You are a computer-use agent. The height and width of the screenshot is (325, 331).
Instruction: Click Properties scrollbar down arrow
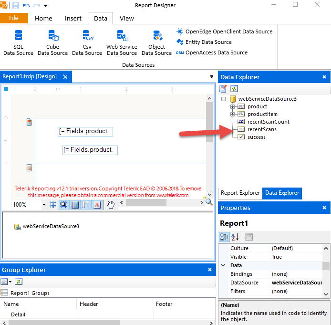coord(326,294)
